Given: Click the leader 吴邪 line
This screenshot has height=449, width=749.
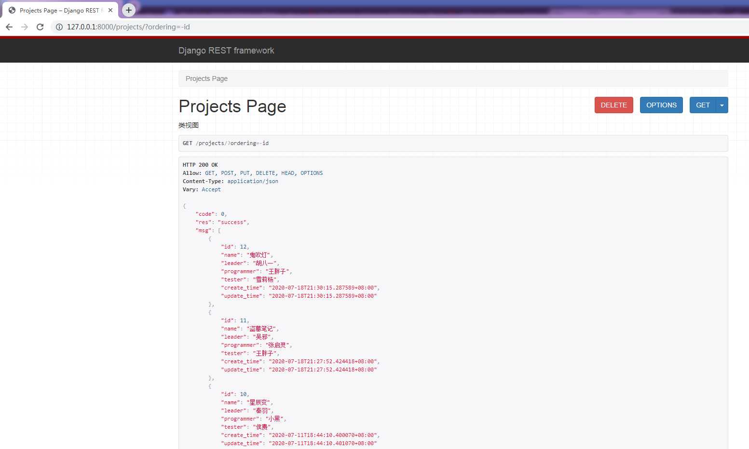Looking at the screenshot, I should [247, 337].
